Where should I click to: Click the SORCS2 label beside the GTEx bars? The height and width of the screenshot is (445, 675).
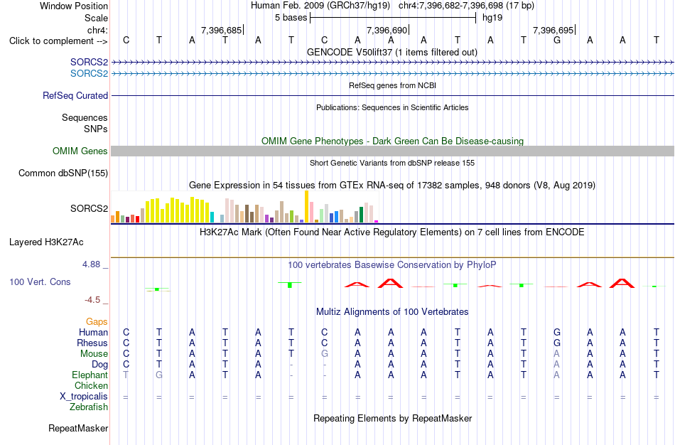[x=89, y=208]
